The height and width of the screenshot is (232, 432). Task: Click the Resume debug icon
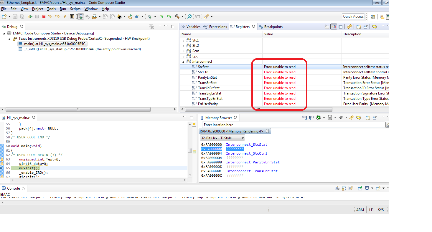pos(30,16)
